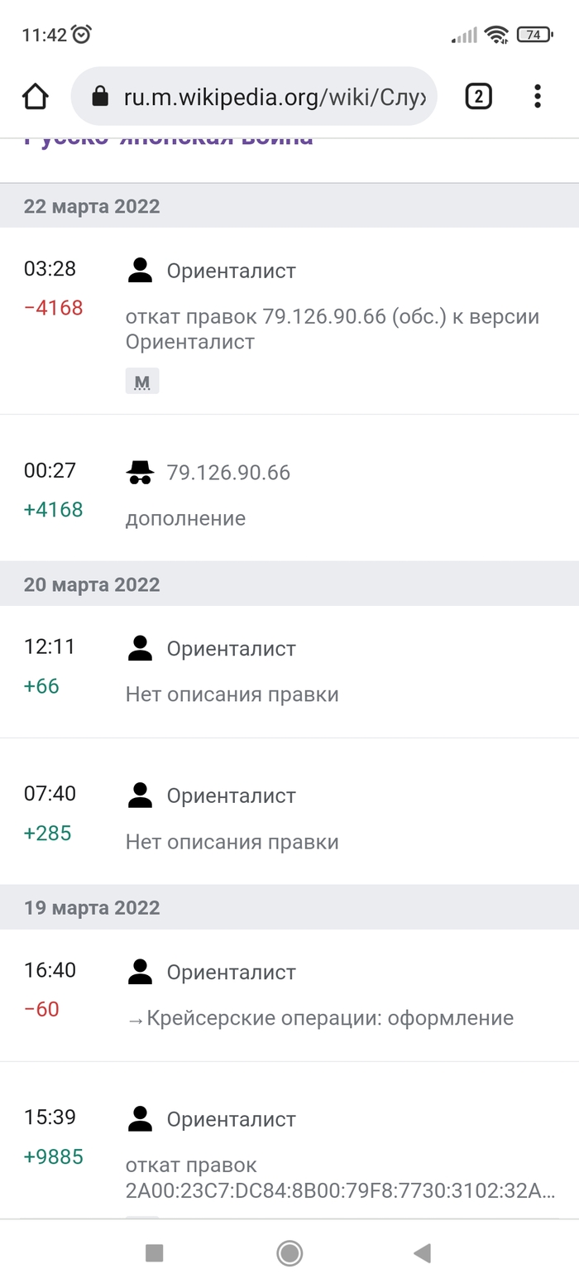Tap the browser home icon
Screen dimensions: 579x1288
pyautogui.click(x=36, y=97)
